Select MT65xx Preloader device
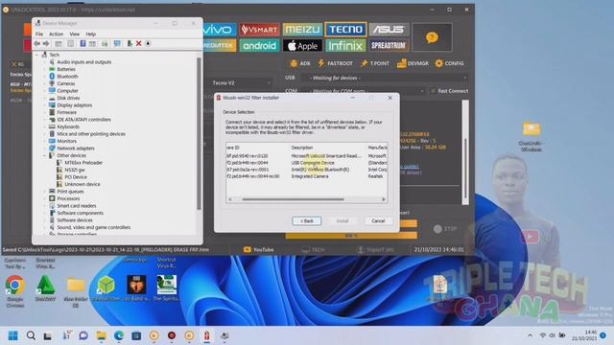The height and width of the screenshot is (345, 614). click(x=83, y=163)
